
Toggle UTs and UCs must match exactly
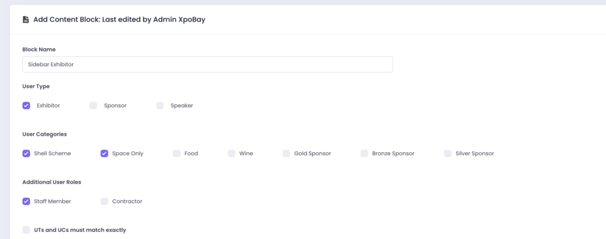[x=26, y=230]
